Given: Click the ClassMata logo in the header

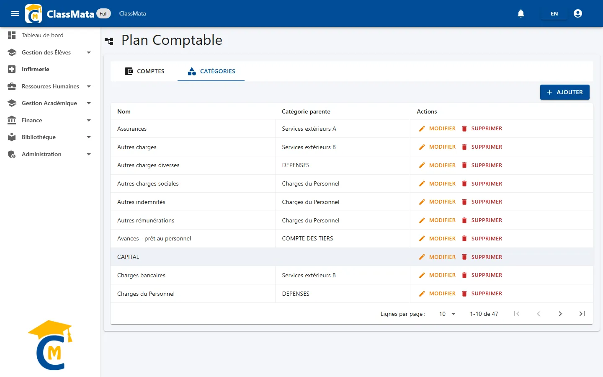Looking at the screenshot, I should click(33, 13).
